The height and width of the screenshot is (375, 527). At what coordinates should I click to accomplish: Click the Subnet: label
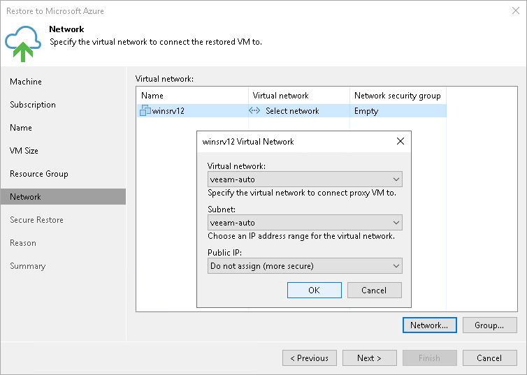point(222,209)
